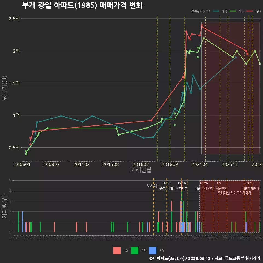Click the green line peak point at 2.2억
Screen dimensions: 263x263
click(x=204, y=38)
